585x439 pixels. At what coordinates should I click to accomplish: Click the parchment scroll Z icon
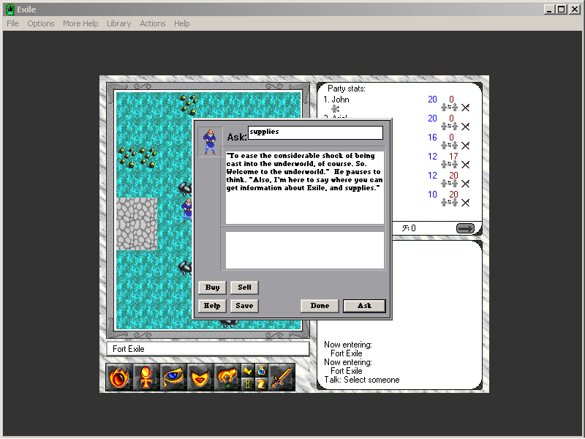(261, 383)
